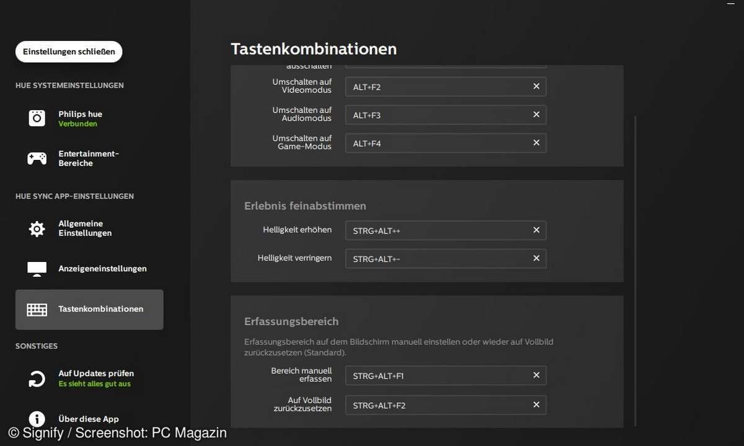Image resolution: width=744 pixels, height=446 pixels.
Task: Click the shortcuts list scrollbar
Action: pyautogui.click(x=635, y=271)
